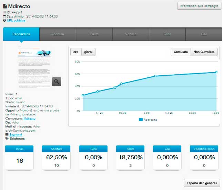Viewport: 224px width, 190px height.
Task: Open the Panoramica tab
Action: (x=21, y=34)
